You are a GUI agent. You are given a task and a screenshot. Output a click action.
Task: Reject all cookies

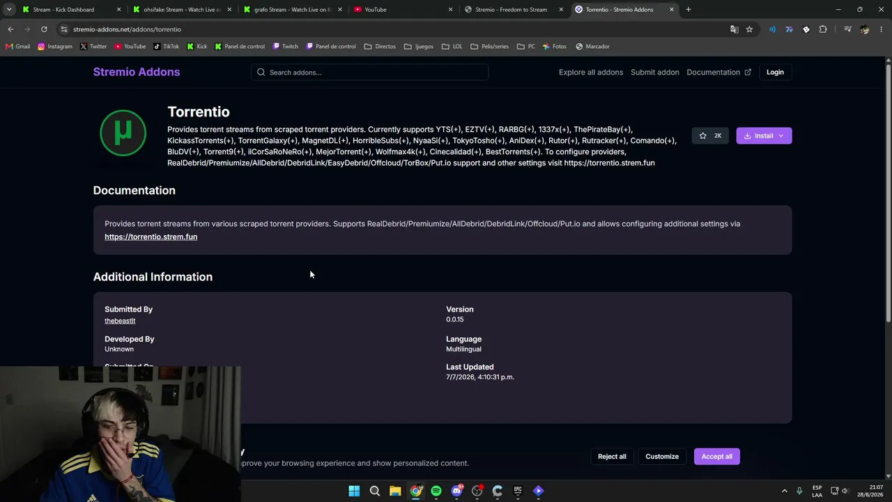click(x=612, y=457)
